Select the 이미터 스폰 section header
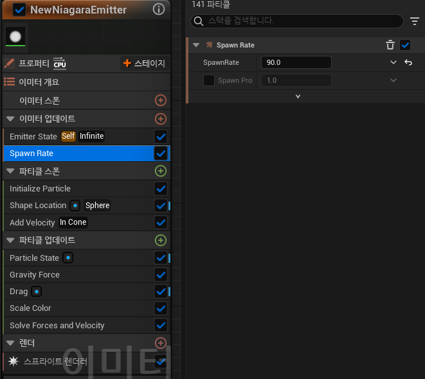 click(x=86, y=100)
